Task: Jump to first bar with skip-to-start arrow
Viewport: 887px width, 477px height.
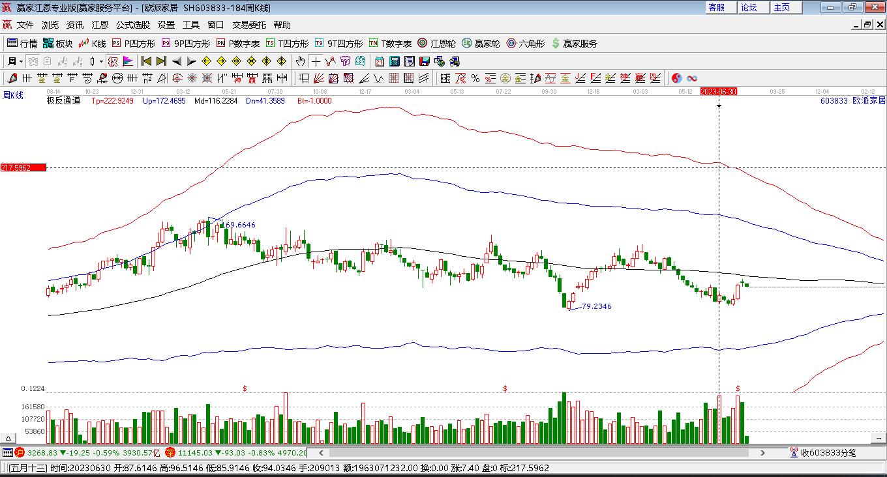Action: click(x=146, y=61)
